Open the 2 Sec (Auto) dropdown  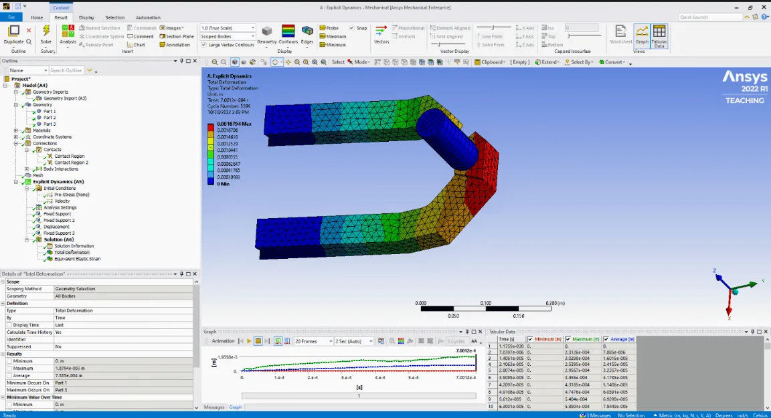(353, 341)
